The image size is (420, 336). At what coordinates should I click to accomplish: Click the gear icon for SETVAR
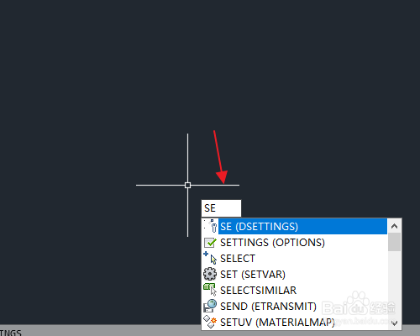click(x=210, y=274)
